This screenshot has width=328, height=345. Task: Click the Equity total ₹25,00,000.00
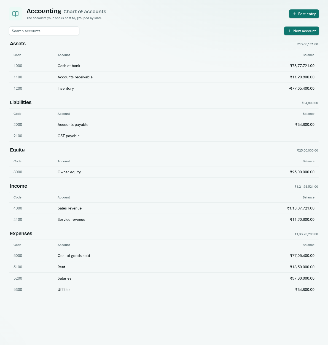tap(308, 150)
